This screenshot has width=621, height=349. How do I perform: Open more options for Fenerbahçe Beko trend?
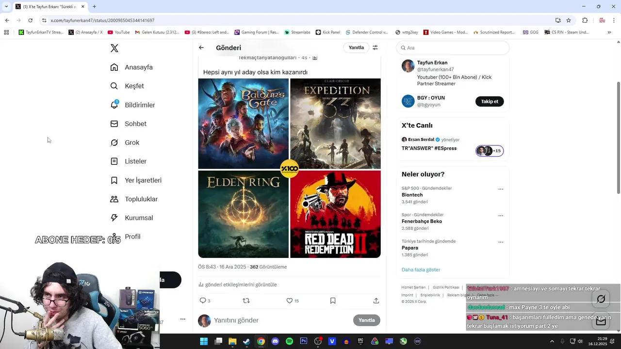tap(501, 216)
